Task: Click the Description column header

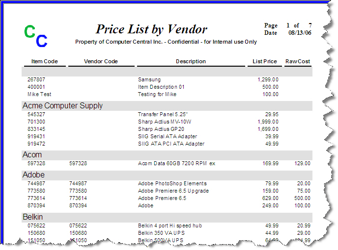Action: pos(191,62)
